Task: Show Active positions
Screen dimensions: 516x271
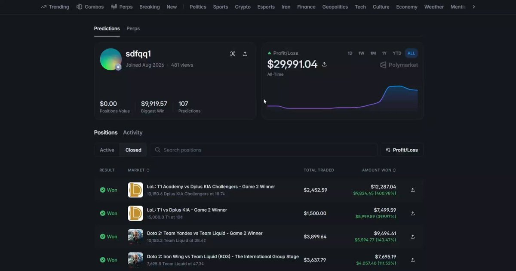Action: (x=107, y=150)
